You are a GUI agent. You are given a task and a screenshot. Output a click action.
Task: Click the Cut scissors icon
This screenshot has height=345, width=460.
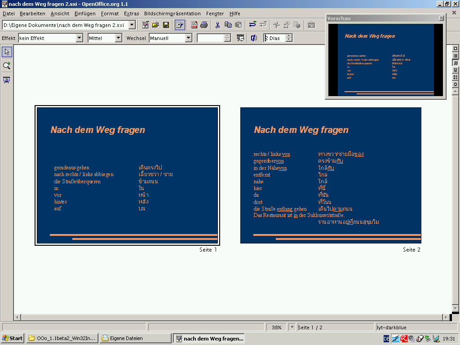217,25
